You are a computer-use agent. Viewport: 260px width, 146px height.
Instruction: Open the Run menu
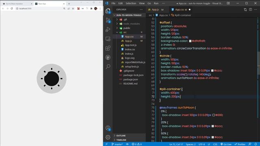pos(156,3)
